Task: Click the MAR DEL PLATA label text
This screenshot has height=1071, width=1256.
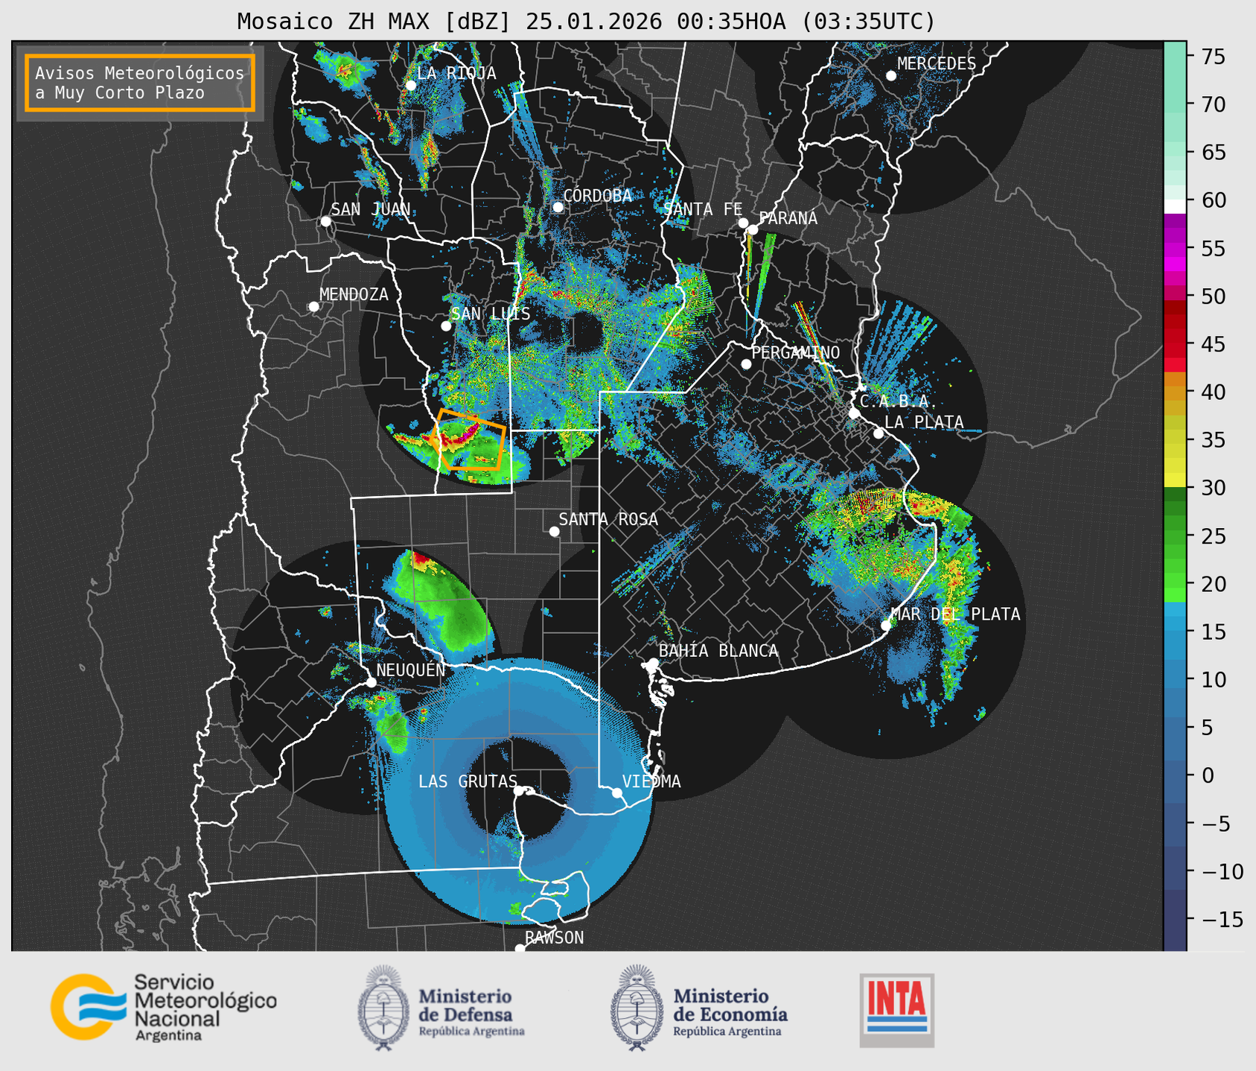Action: click(955, 614)
